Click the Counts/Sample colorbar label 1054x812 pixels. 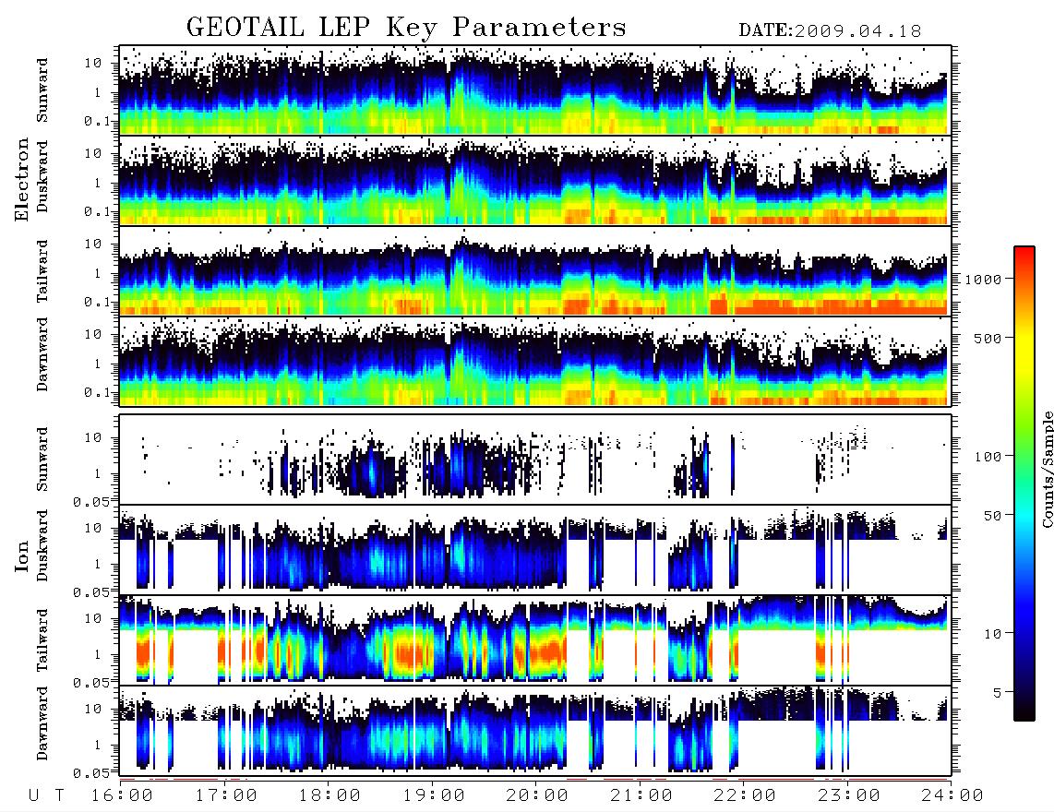(1048, 469)
